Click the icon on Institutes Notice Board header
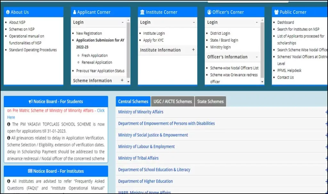328x194 pixels. (30, 171)
